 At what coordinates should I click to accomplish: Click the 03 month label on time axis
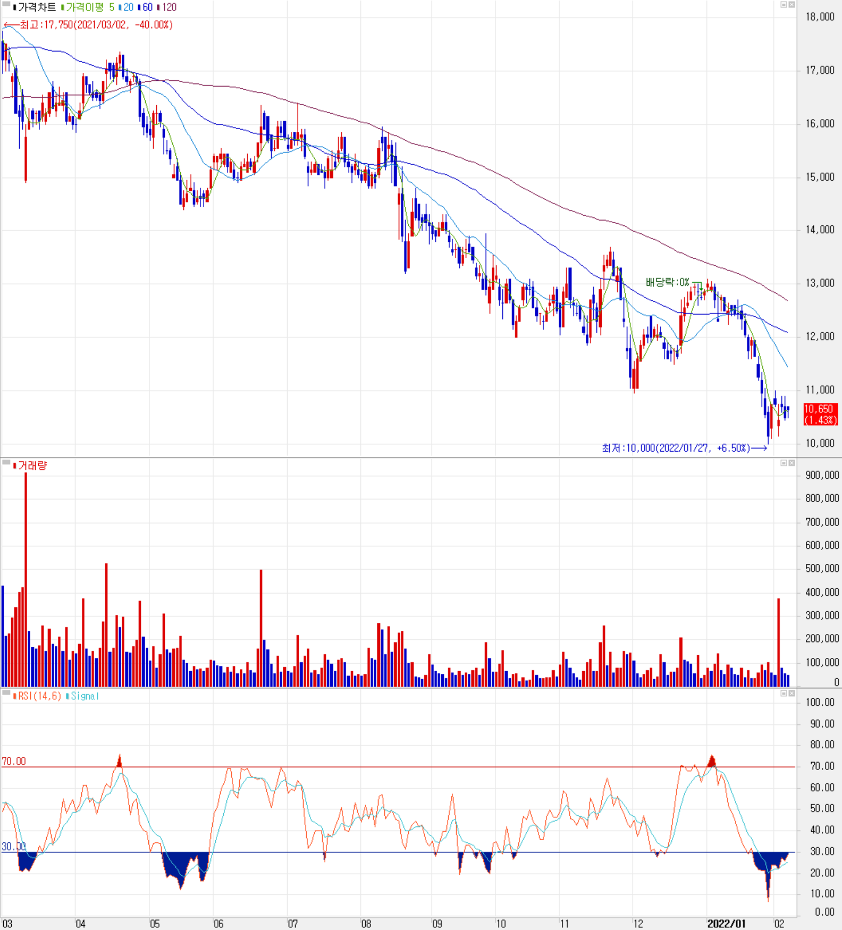pyautogui.click(x=7, y=924)
